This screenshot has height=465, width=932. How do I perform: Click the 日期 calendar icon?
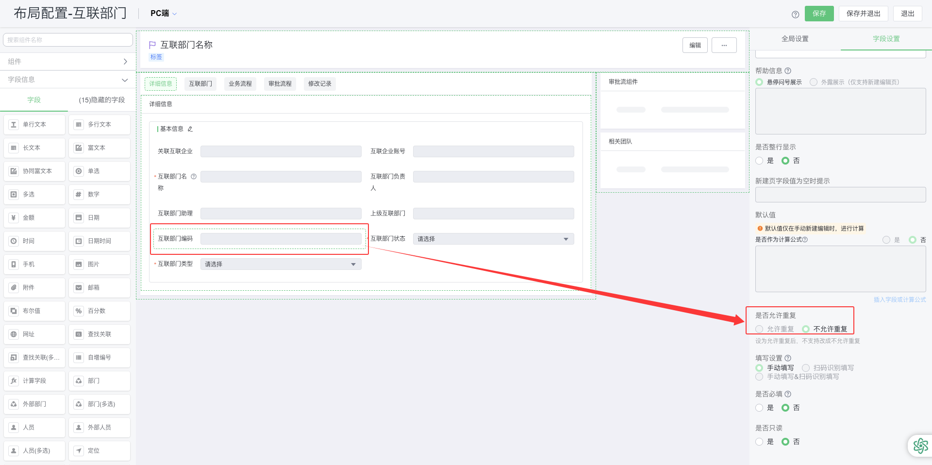click(79, 218)
